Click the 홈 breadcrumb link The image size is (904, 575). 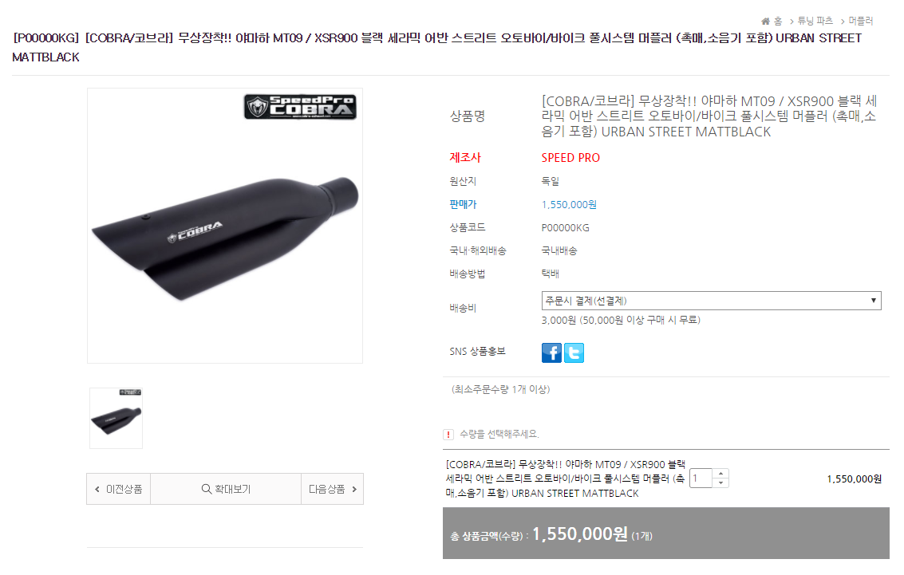[778, 22]
